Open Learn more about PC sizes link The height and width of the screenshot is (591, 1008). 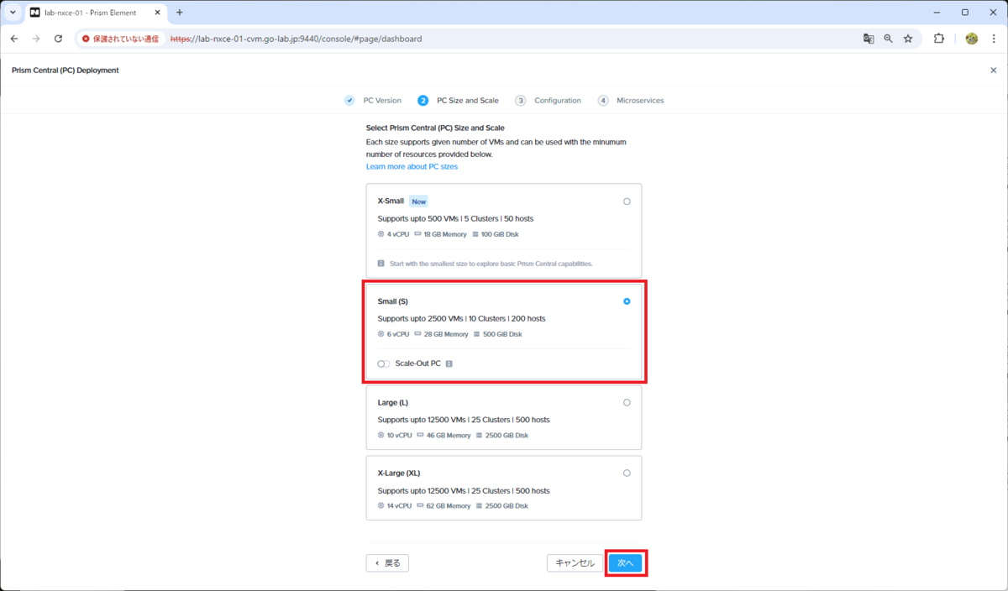pos(412,166)
